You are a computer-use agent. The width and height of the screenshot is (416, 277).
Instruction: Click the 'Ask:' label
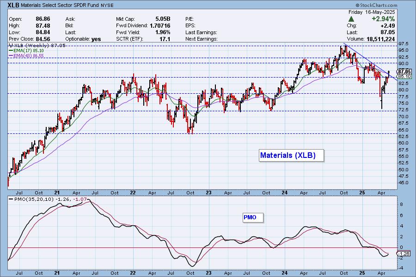click(x=70, y=19)
